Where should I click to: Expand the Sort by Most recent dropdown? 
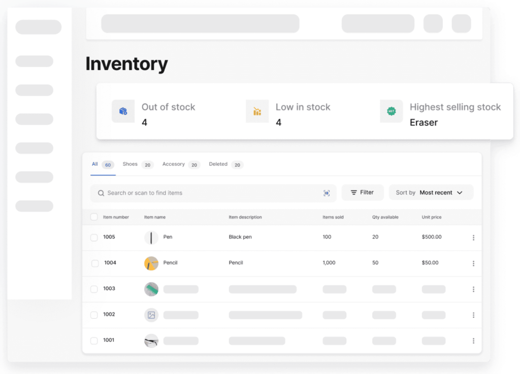(x=431, y=193)
